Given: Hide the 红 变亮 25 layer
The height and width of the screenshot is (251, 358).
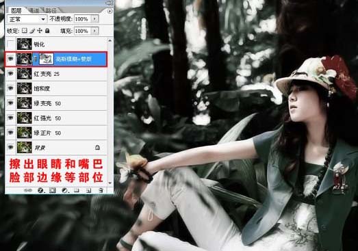Looking at the screenshot, I should tap(10, 73).
